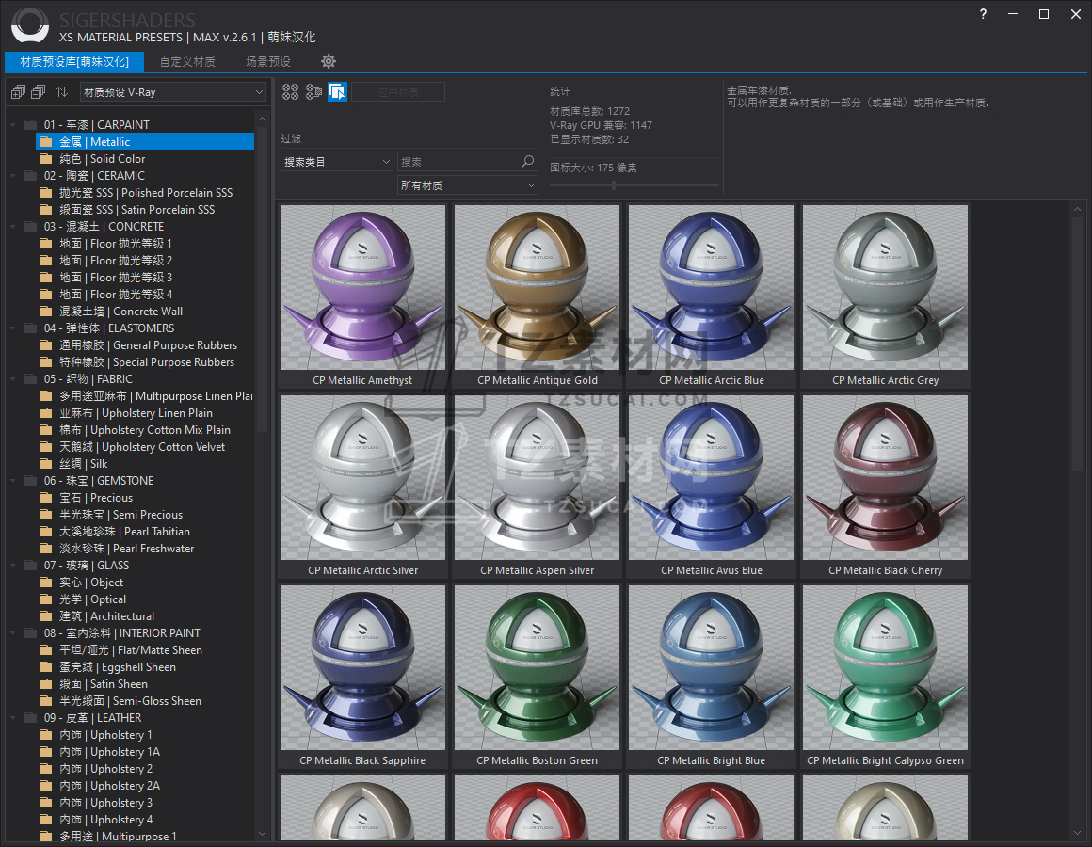Click the SigerShaders logo icon

(x=30, y=25)
